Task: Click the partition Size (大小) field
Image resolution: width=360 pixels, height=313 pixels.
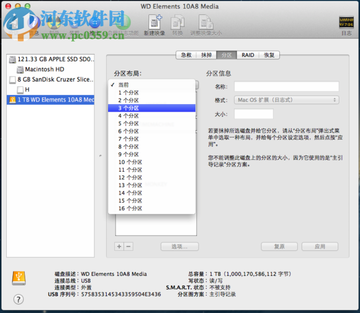Action: coord(254,114)
